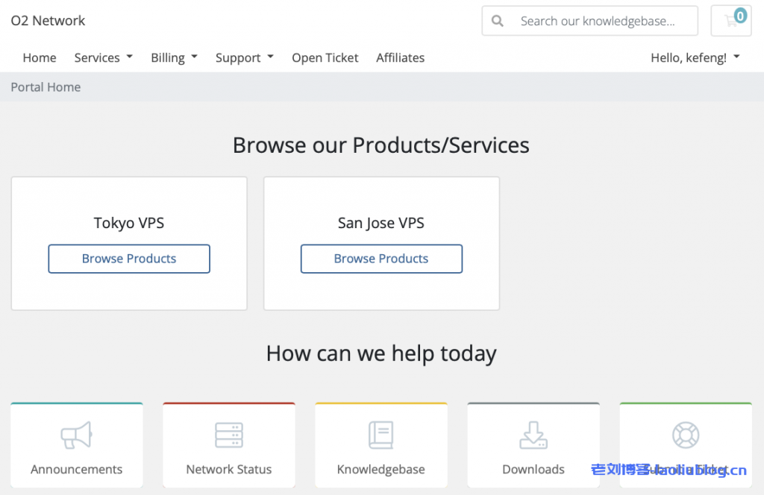764x495 pixels.
Task: Expand the Billing dropdown menu
Action: coord(174,57)
